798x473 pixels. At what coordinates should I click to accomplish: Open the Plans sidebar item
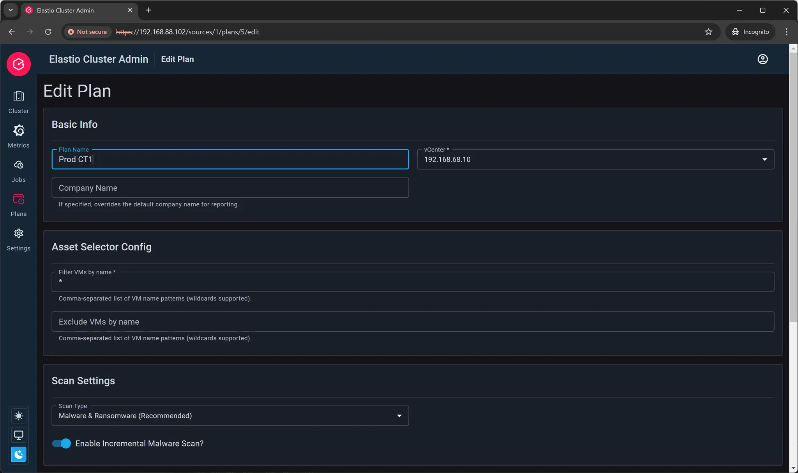point(19,206)
